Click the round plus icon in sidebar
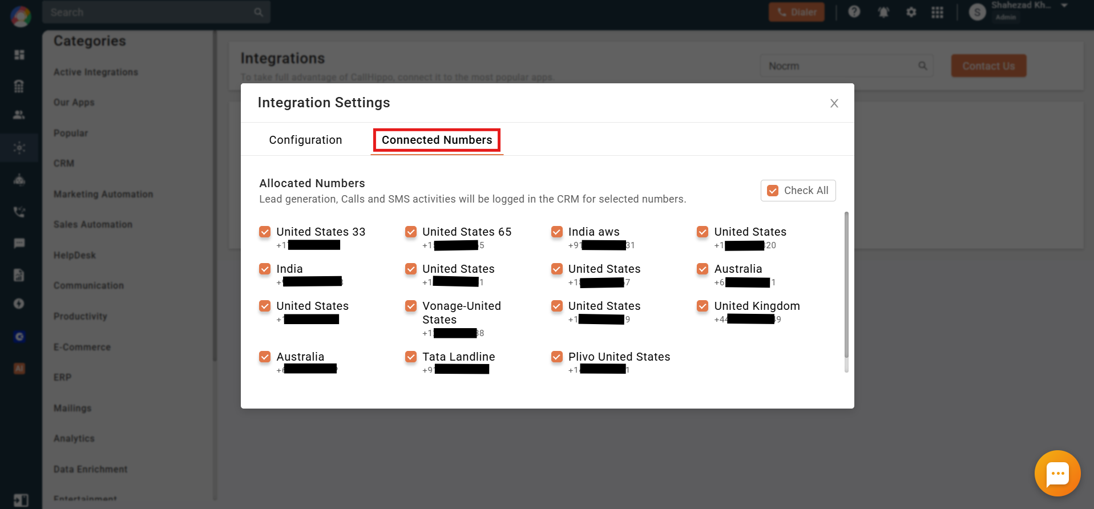This screenshot has width=1094, height=509. click(19, 304)
